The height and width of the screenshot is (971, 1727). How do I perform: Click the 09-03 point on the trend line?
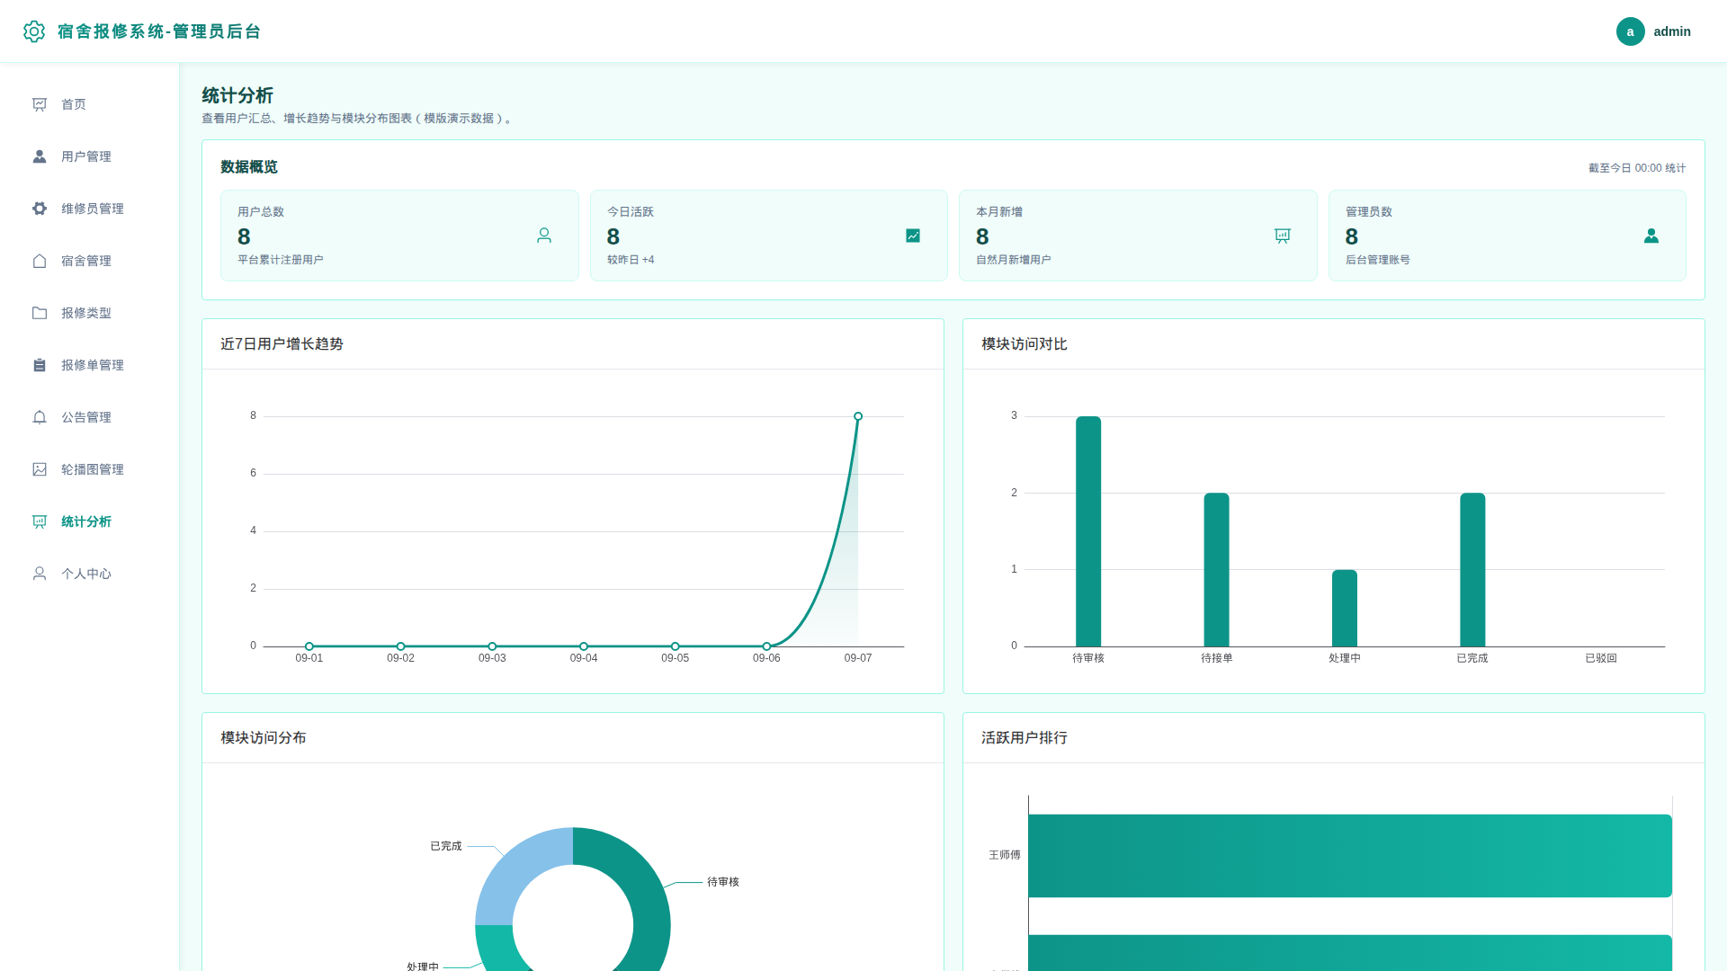coord(492,646)
